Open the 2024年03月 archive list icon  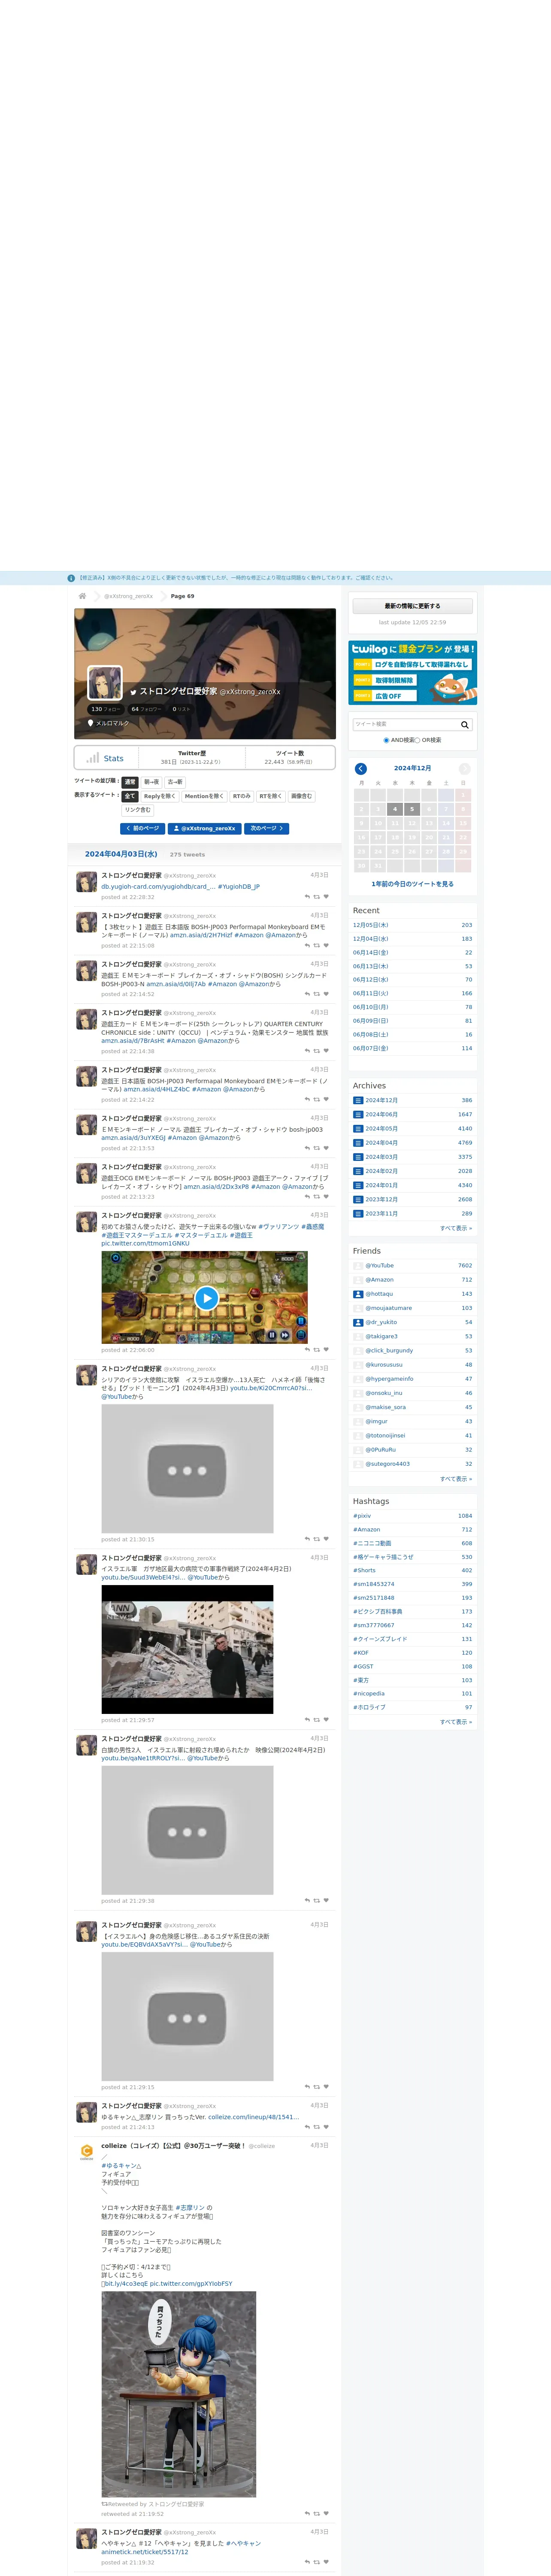pyautogui.click(x=358, y=1157)
